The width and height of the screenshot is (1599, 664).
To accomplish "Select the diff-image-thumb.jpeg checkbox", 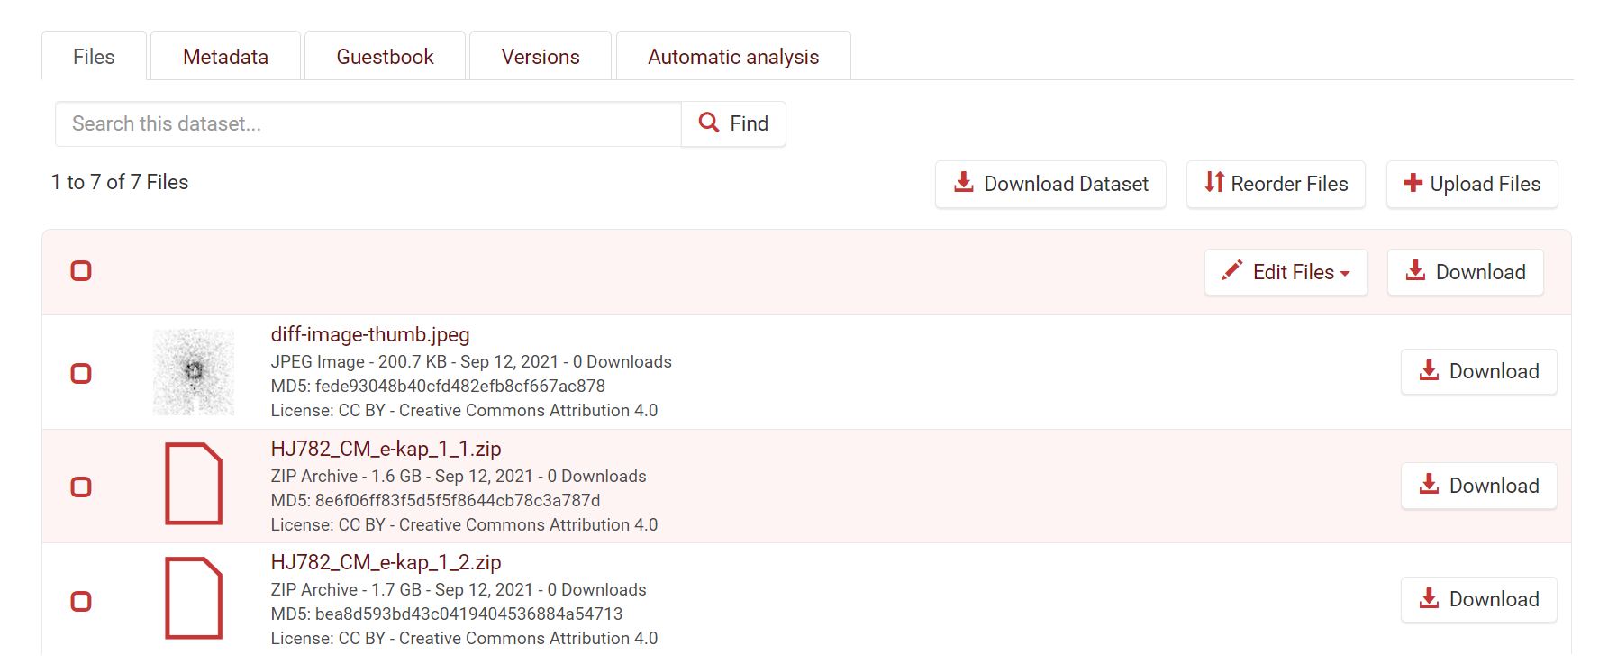I will [x=81, y=373].
